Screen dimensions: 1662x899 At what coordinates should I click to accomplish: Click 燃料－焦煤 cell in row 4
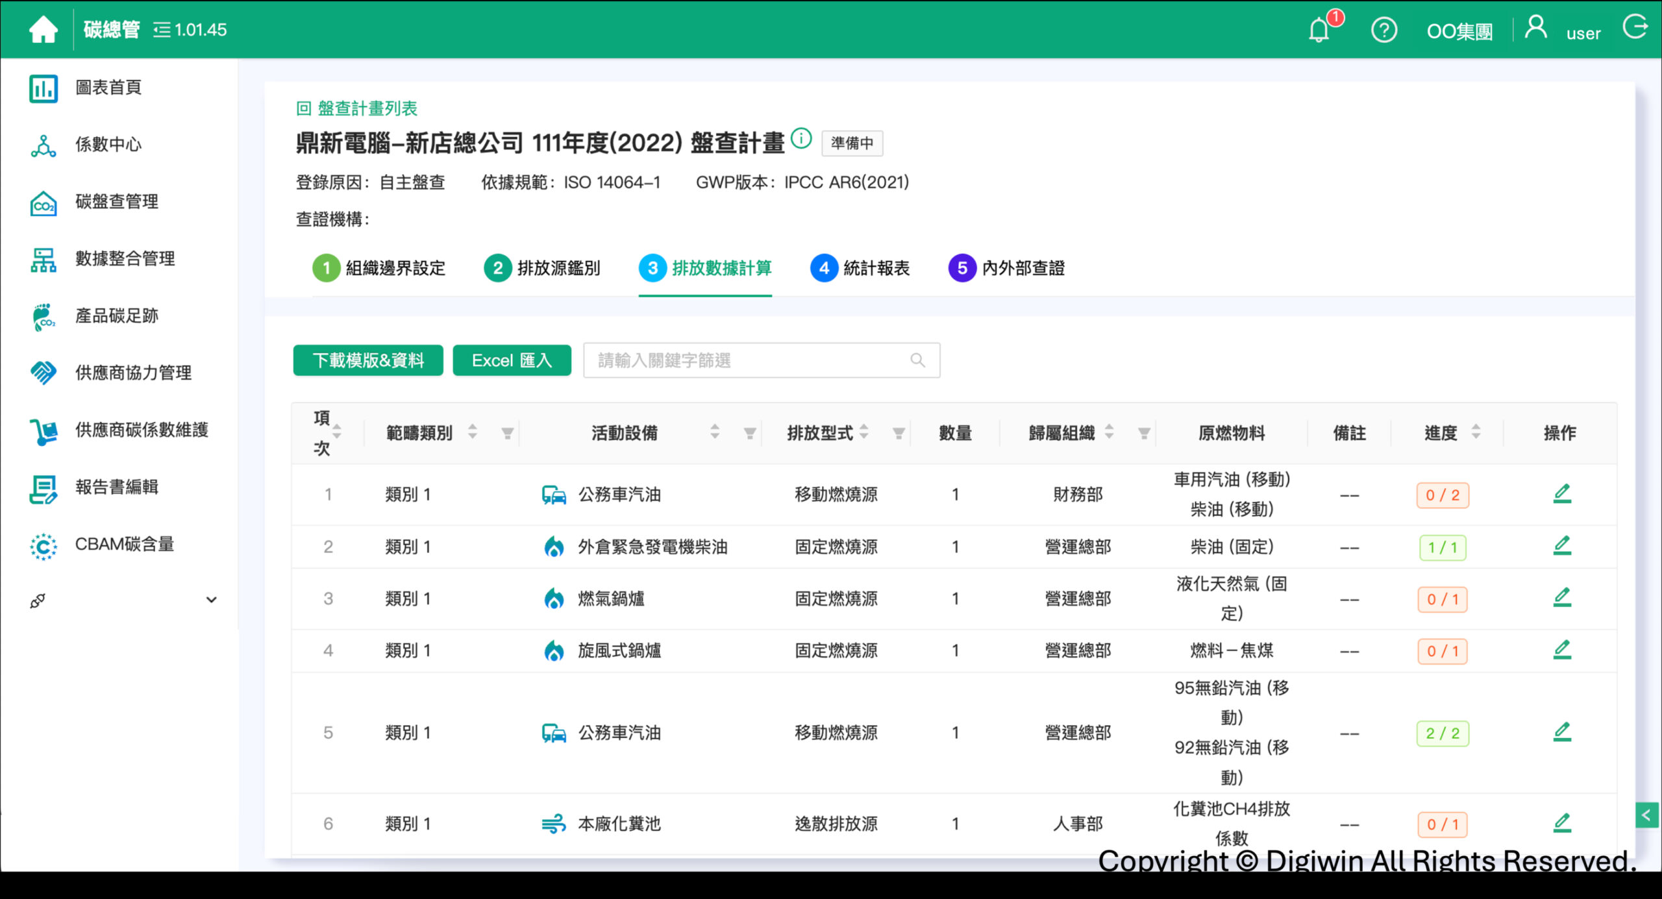coord(1232,650)
